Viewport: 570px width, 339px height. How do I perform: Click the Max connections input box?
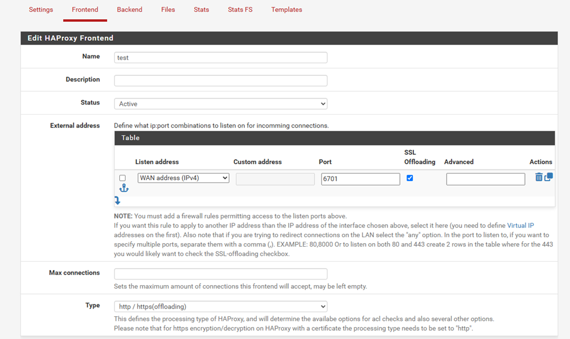[x=220, y=274]
